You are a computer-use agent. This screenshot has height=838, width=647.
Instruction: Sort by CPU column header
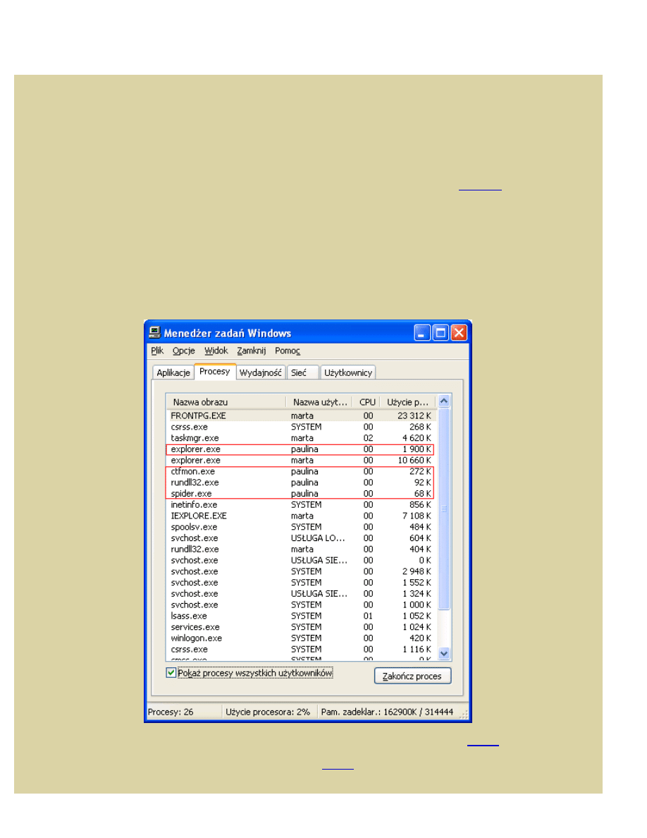pyautogui.click(x=367, y=402)
